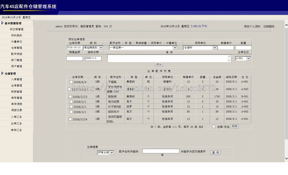The height and width of the screenshot is (175, 288).
Task: Go to 出库管理 page
Action: (x=17, y=85)
